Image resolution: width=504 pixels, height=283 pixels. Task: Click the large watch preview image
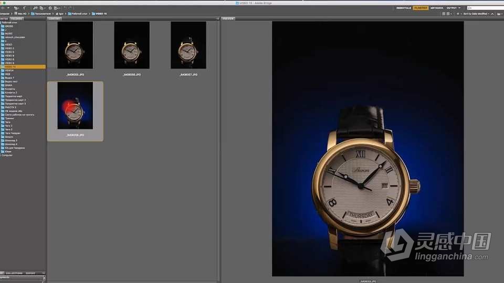[x=367, y=148]
